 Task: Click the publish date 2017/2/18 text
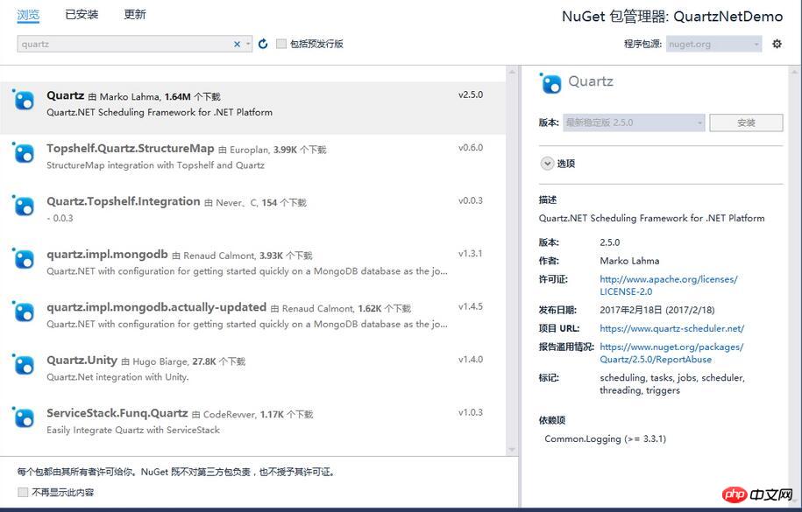tap(657, 310)
